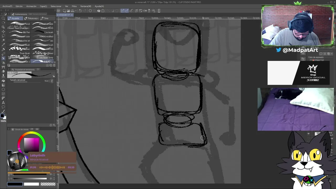Click the New canvas icon
The height and width of the screenshot is (189, 336).
(64, 11)
